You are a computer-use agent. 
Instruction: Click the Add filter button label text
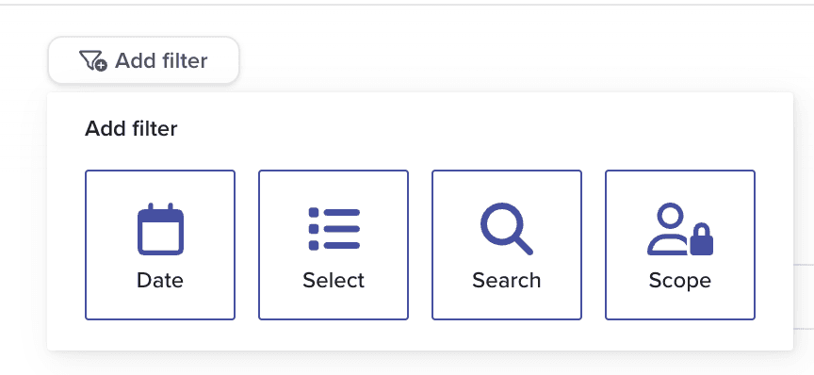tap(161, 60)
